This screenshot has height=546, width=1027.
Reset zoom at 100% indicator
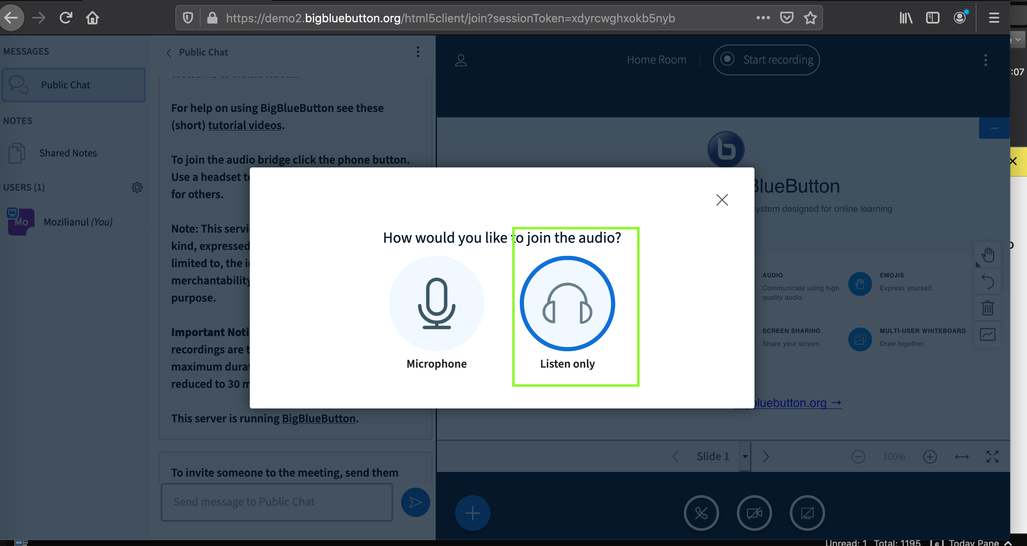tap(894, 456)
